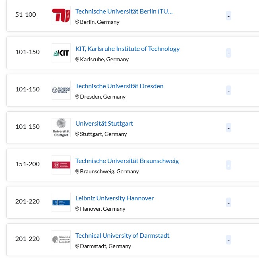Screen dimensions: 259x258
Task: Click the TU Braunschweig red logo
Action: [61, 165]
